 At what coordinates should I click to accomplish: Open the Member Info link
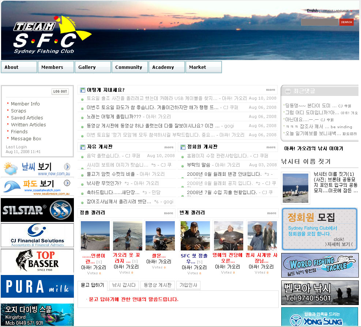coord(25,104)
